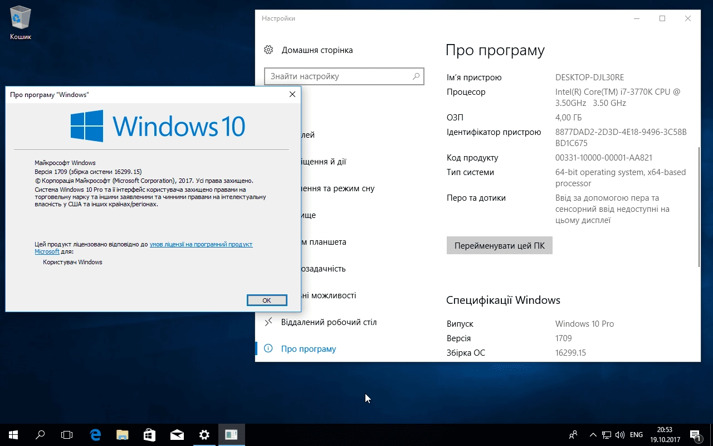Viewport: 713px width, 446px height.
Task: Click the Remote Desktop icon in Settings sidebar
Action: pos(268,322)
